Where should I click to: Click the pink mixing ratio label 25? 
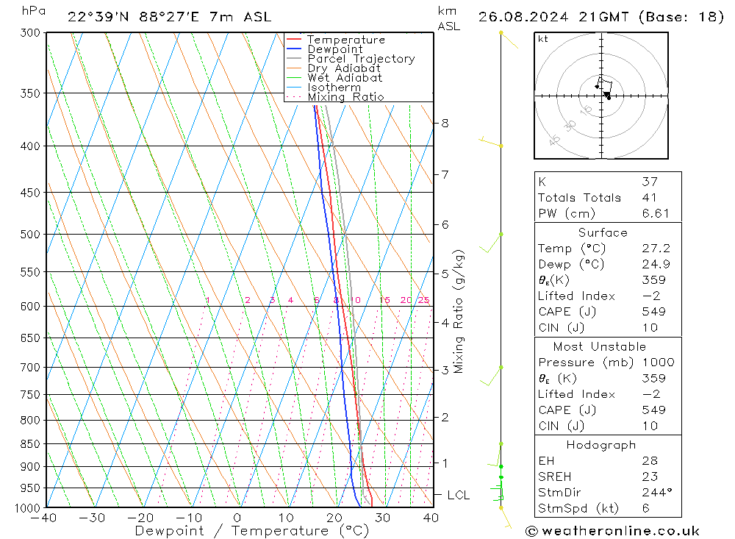point(423,300)
